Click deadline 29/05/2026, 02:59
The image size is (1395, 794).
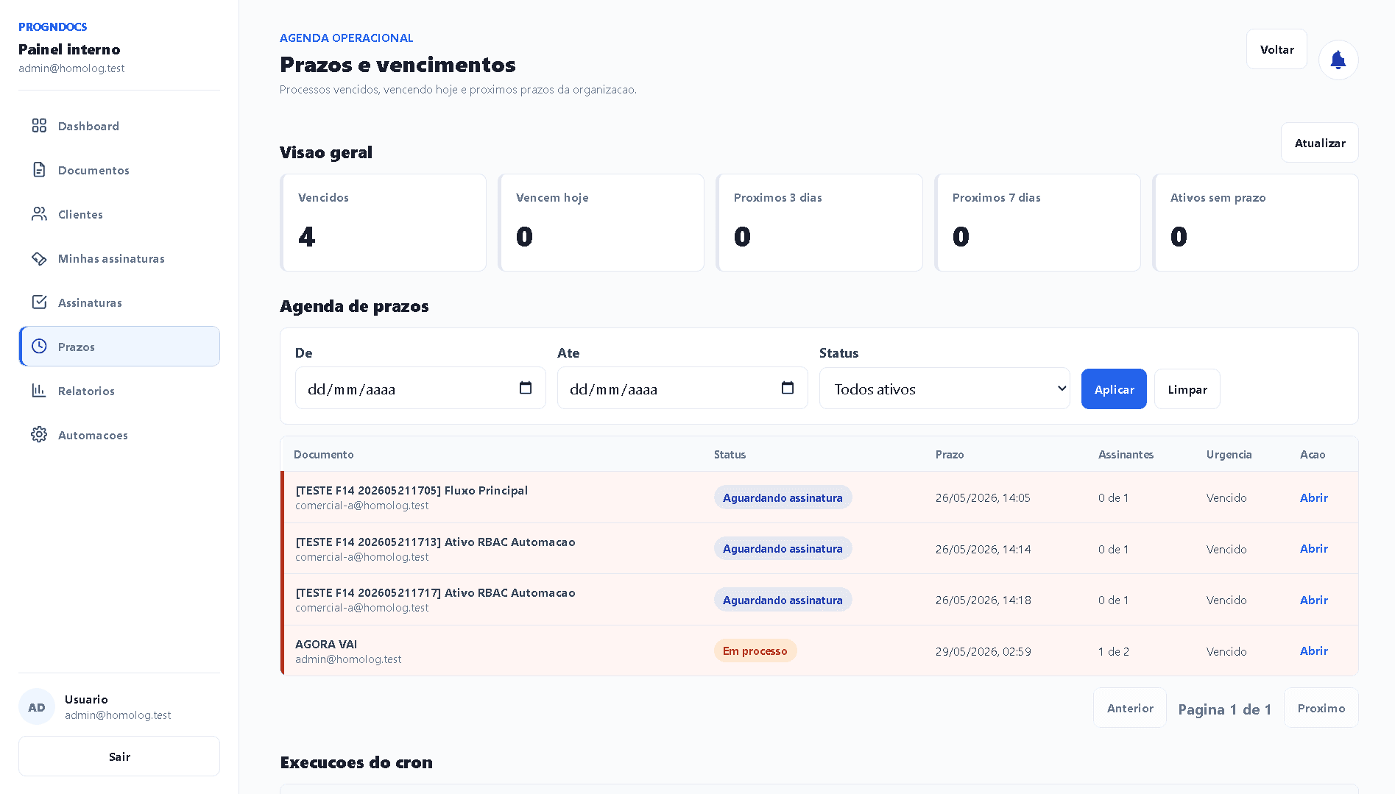click(x=983, y=651)
